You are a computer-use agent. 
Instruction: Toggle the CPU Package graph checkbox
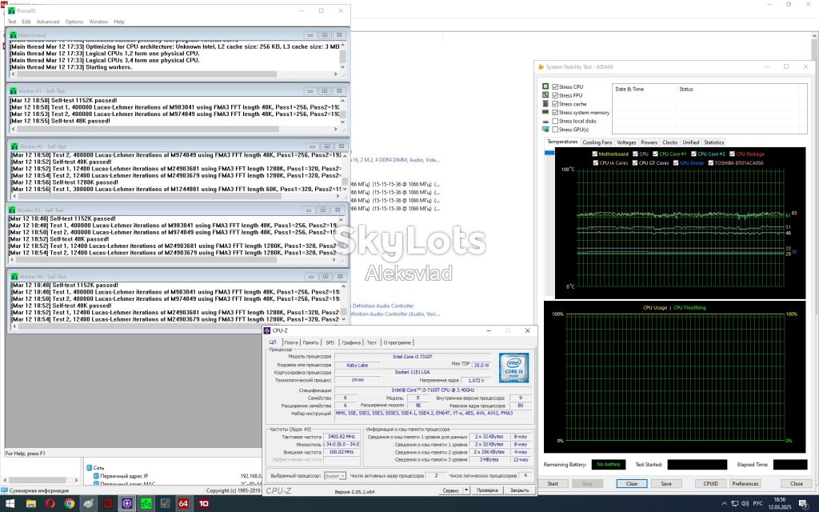[732, 154]
